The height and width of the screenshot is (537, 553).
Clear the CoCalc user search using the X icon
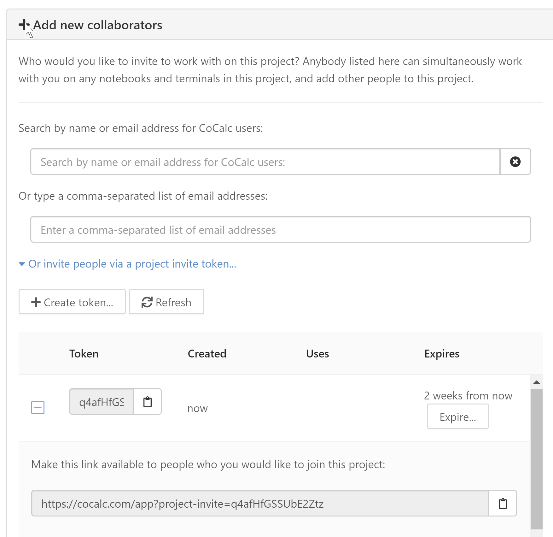tap(515, 162)
